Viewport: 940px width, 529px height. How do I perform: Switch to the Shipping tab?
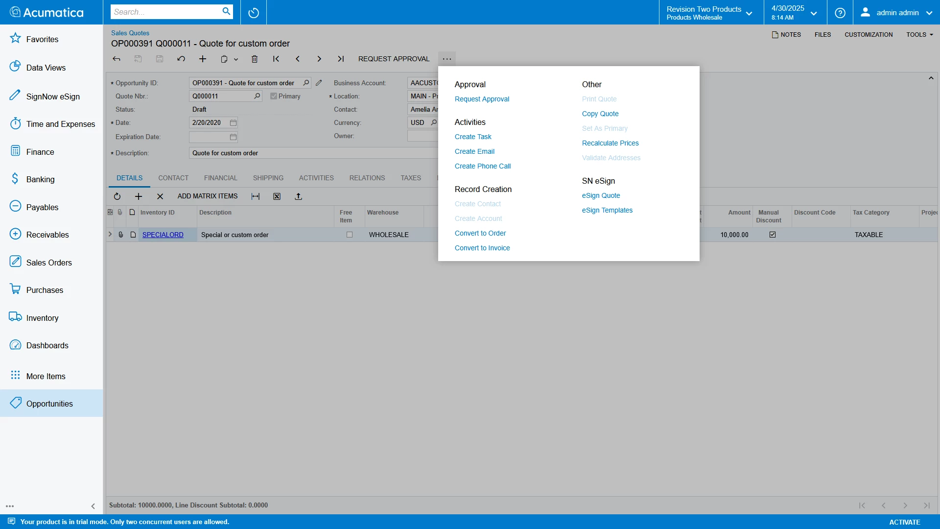pos(268,178)
